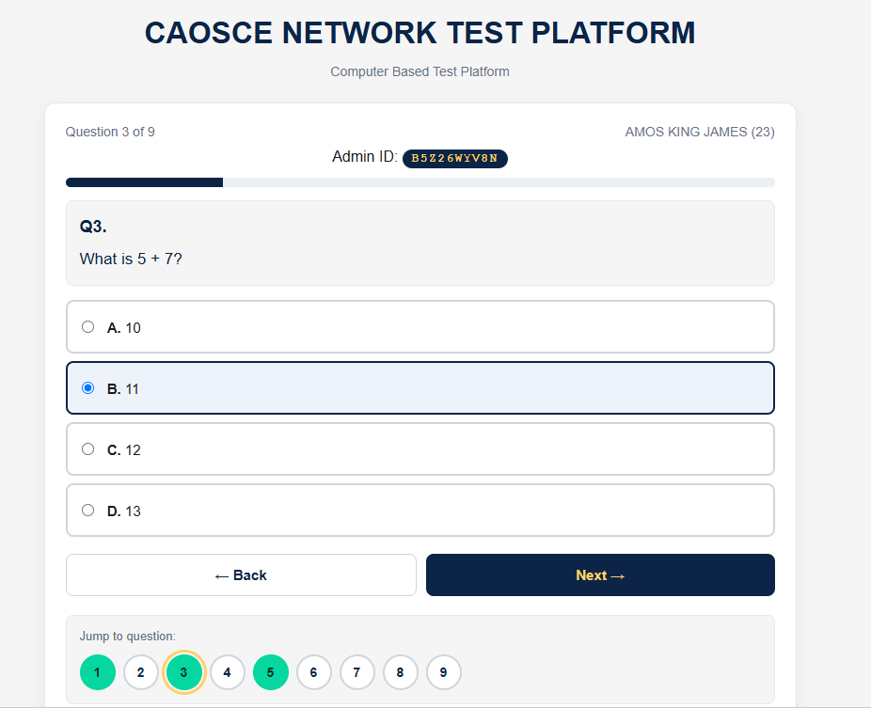
Task: Click the test progress bar
Action: [x=420, y=182]
